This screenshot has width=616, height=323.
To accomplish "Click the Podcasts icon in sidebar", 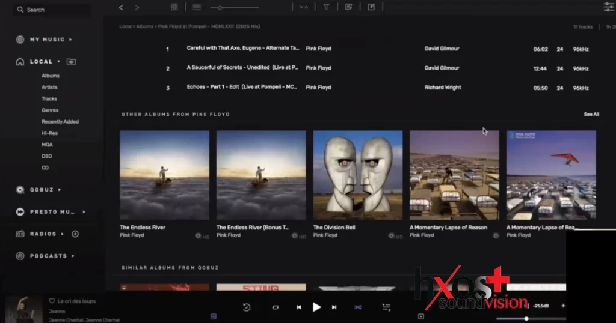I will (20, 256).
